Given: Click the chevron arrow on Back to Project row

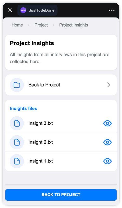Looking at the screenshot, I should point(109,85).
